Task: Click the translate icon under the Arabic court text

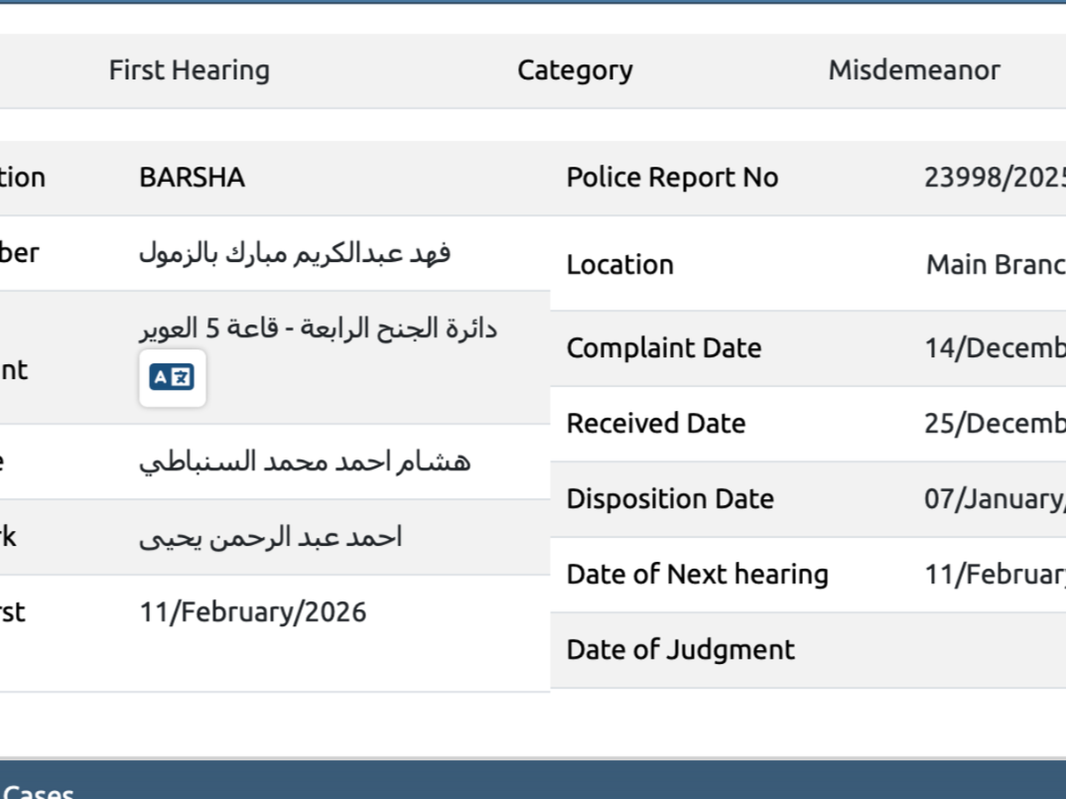Action: [172, 378]
